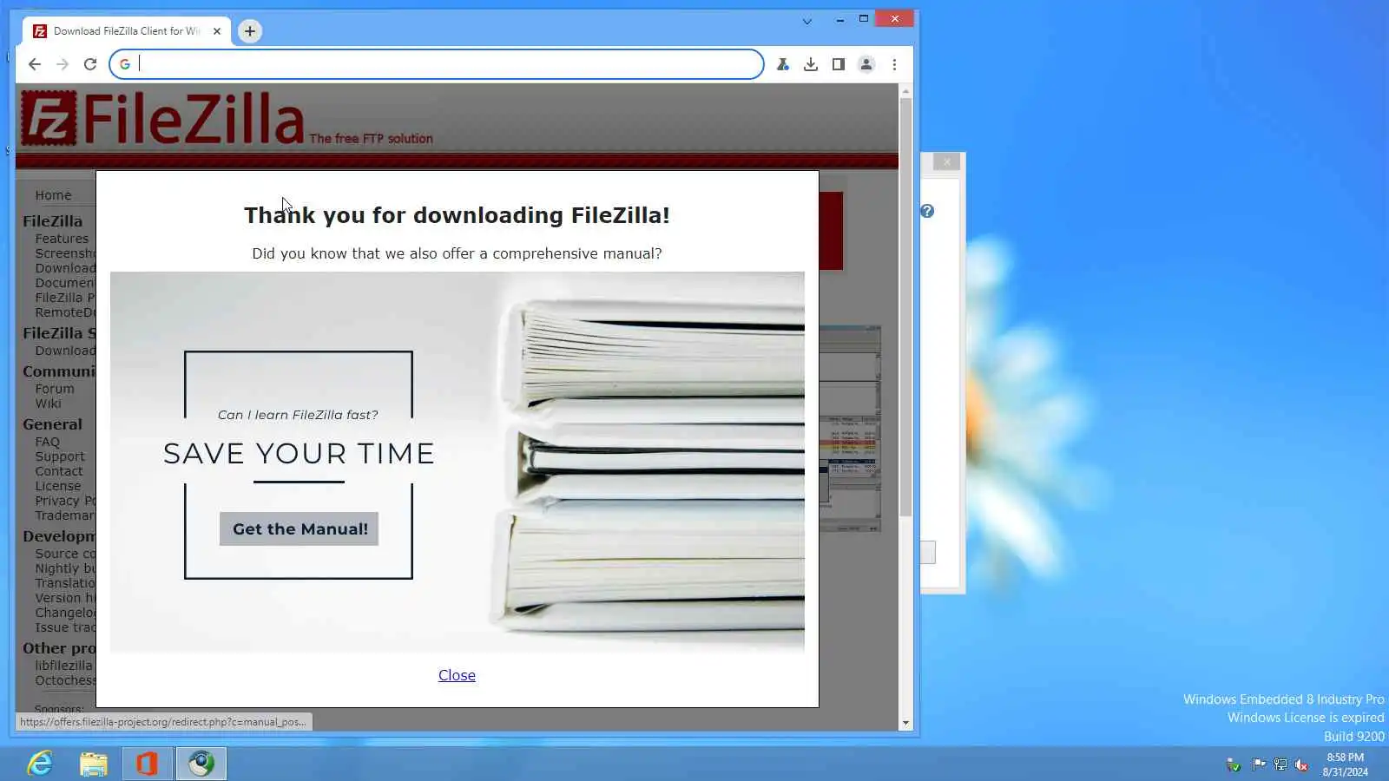Open the Features sidebar link

pos(62,239)
